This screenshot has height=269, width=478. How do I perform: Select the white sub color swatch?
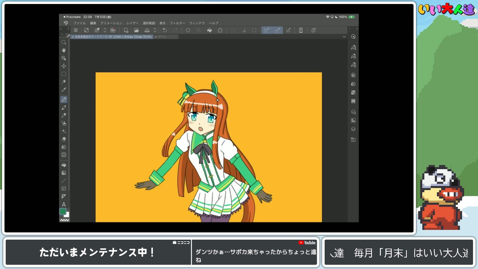67,215
